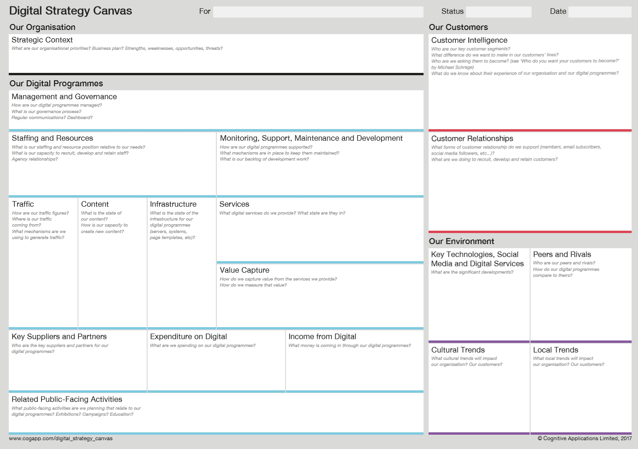Click the Monitoring, Support, Maintenance and Development box
This screenshot has height=449, width=638.
point(320,164)
